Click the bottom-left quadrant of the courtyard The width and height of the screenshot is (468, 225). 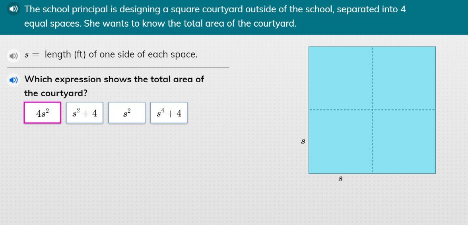pyautogui.click(x=340, y=142)
